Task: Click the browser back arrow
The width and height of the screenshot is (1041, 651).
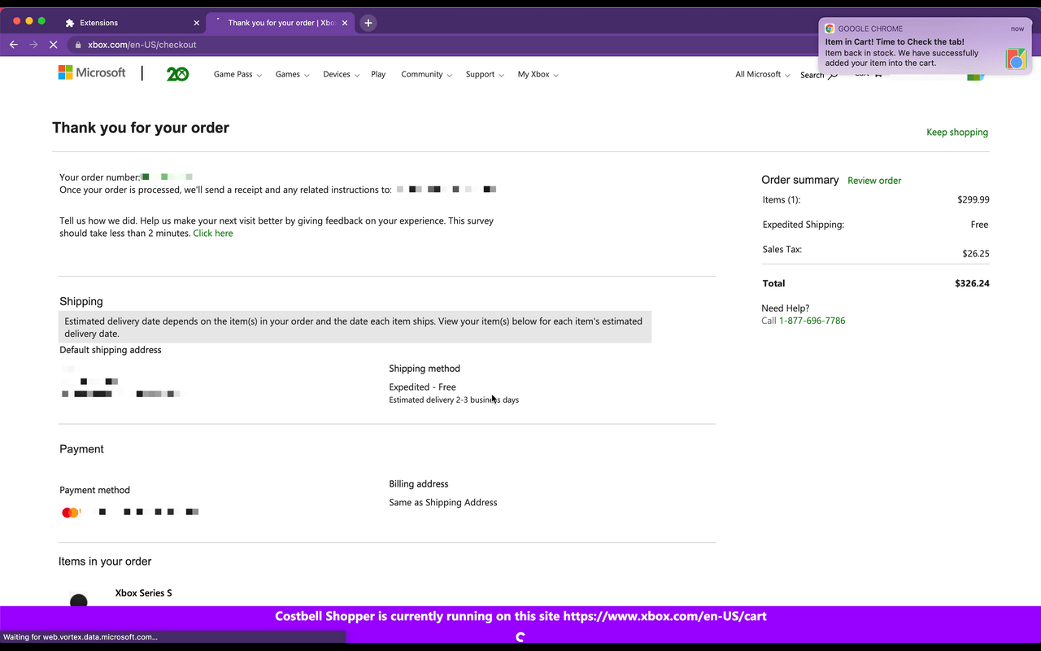Action: click(x=14, y=45)
